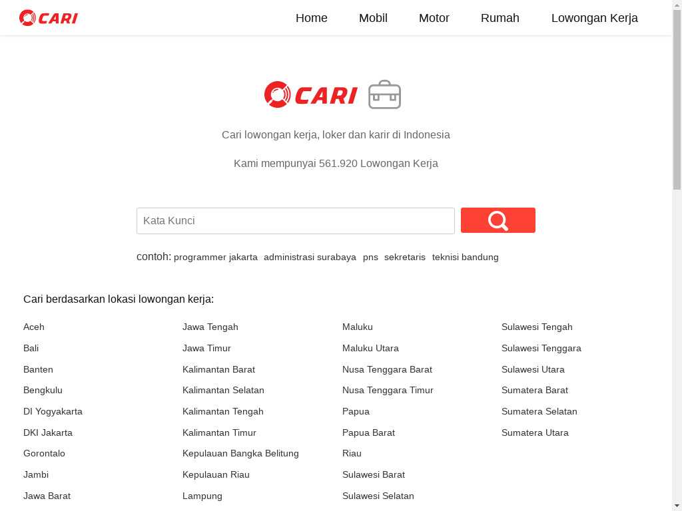
Task: Open DI Yogyakarta job listings
Action: point(53,411)
